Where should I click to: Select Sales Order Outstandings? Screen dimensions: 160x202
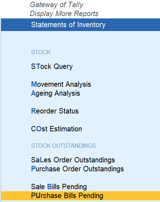pyautogui.click(x=73, y=160)
